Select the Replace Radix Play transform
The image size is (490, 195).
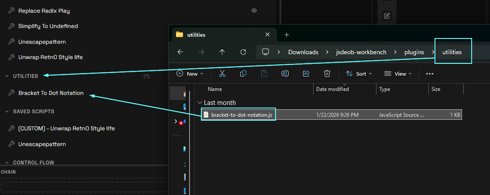44,10
